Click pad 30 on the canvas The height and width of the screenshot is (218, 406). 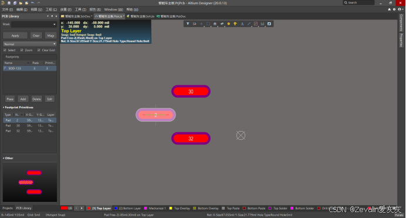coord(191,92)
